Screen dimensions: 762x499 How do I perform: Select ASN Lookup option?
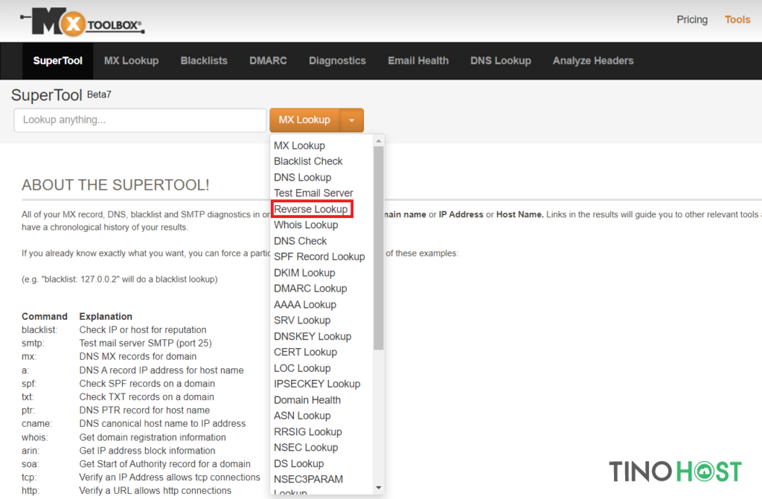(x=302, y=416)
